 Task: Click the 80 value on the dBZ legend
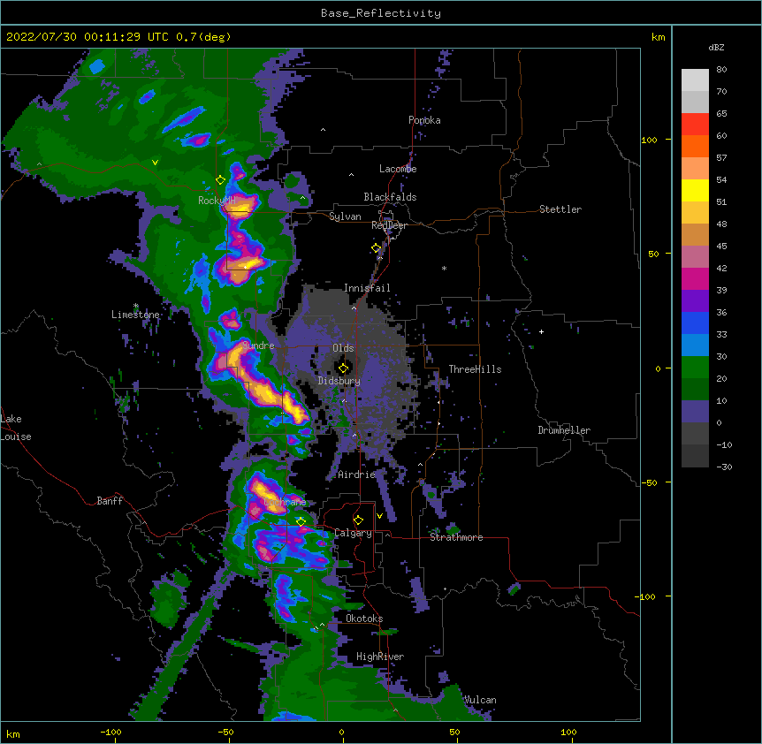click(721, 70)
